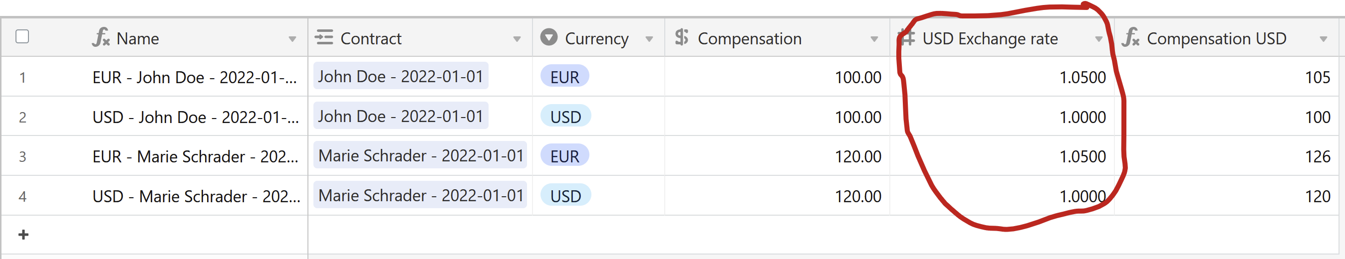Screen dimensions: 1345x259
Task: Click the currency icon beside Compensation
Action: (681, 37)
